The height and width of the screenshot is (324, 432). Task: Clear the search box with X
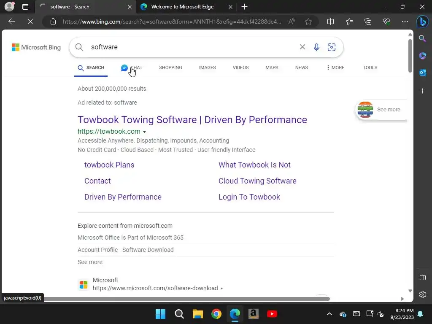302,47
